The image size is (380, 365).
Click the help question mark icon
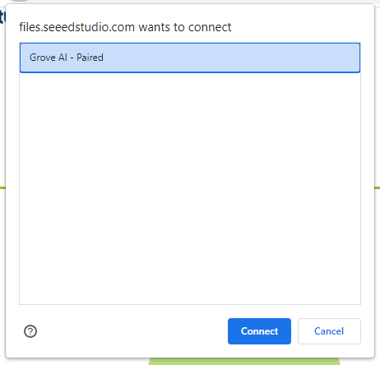30,331
